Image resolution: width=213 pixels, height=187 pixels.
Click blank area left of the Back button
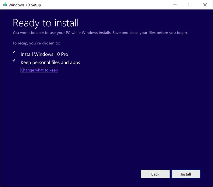point(76,174)
